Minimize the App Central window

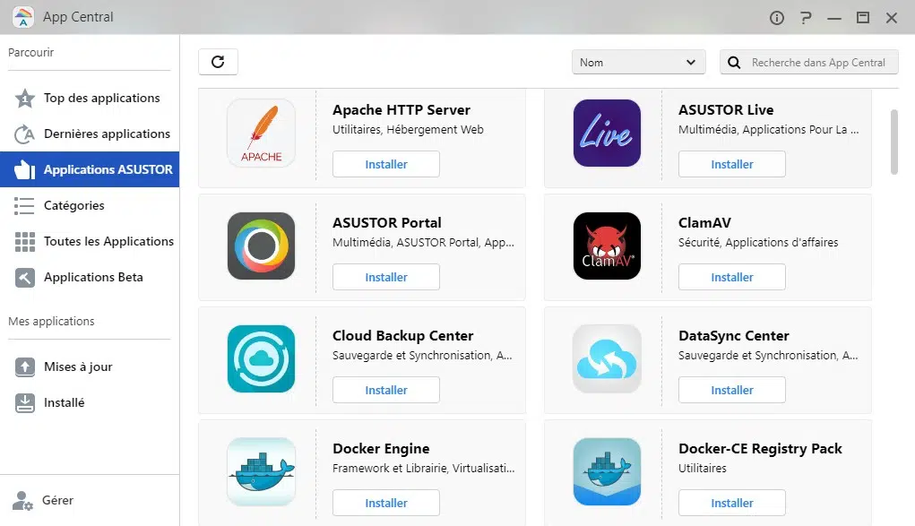[x=834, y=18]
